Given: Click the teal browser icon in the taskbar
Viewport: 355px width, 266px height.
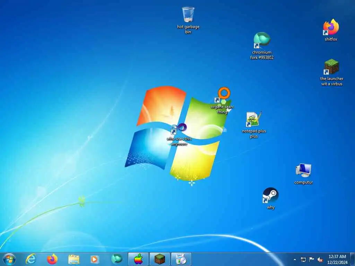Looking at the screenshot, I should (x=116, y=259).
